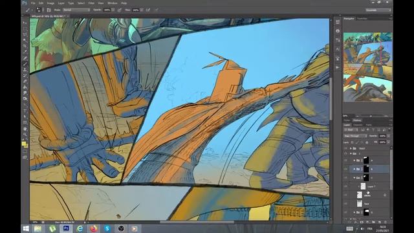Turn layer filtering on or off
414x233 pixels.
389,129
